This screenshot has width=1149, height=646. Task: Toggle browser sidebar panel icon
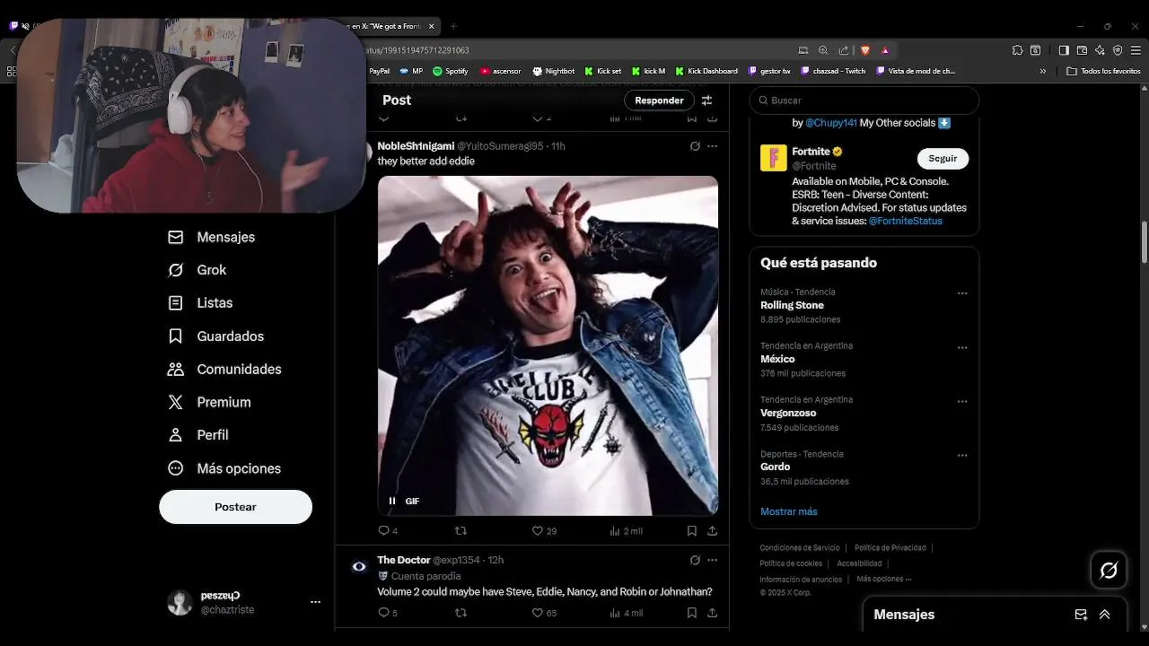coord(1064,50)
